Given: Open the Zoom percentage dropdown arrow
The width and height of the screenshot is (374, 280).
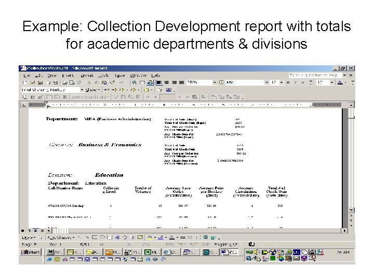Looking at the screenshot, I should click(215, 82).
